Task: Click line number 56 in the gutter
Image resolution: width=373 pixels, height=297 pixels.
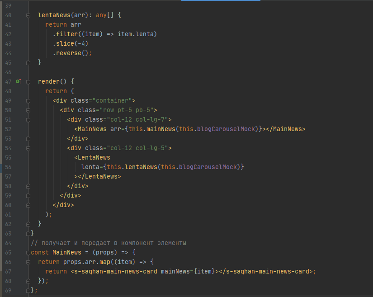Action: tap(8, 167)
